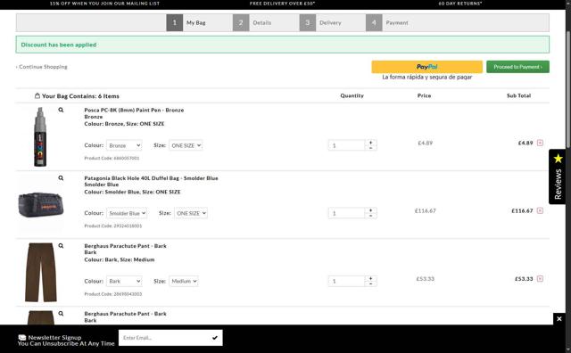
Task: Increase quantity of Berghaus Parachute Pant
Action: [371, 278]
